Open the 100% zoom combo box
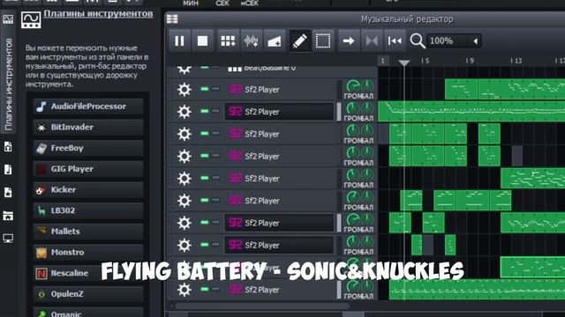This screenshot has width=565, height=317. 454,41
